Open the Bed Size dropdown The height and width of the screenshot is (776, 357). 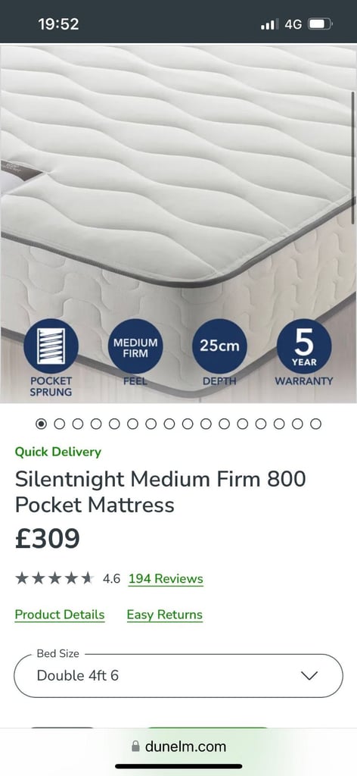tap(178, 675)
